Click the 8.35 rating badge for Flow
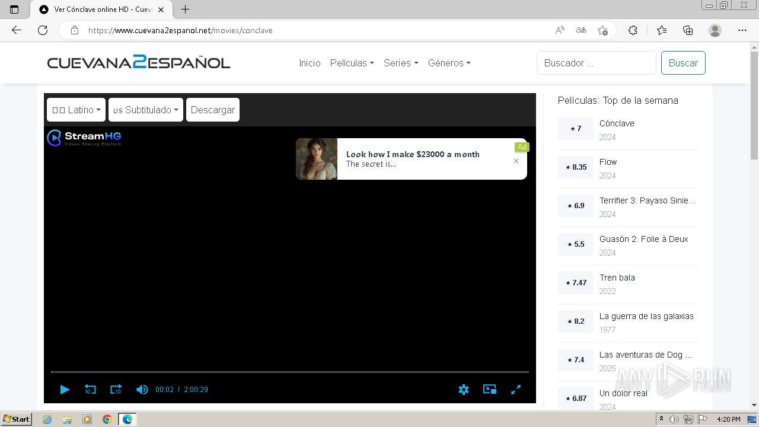The width and height of the screenshot is (759, 427). [575, 167]
